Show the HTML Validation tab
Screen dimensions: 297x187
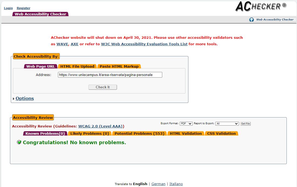pos(186,134)
